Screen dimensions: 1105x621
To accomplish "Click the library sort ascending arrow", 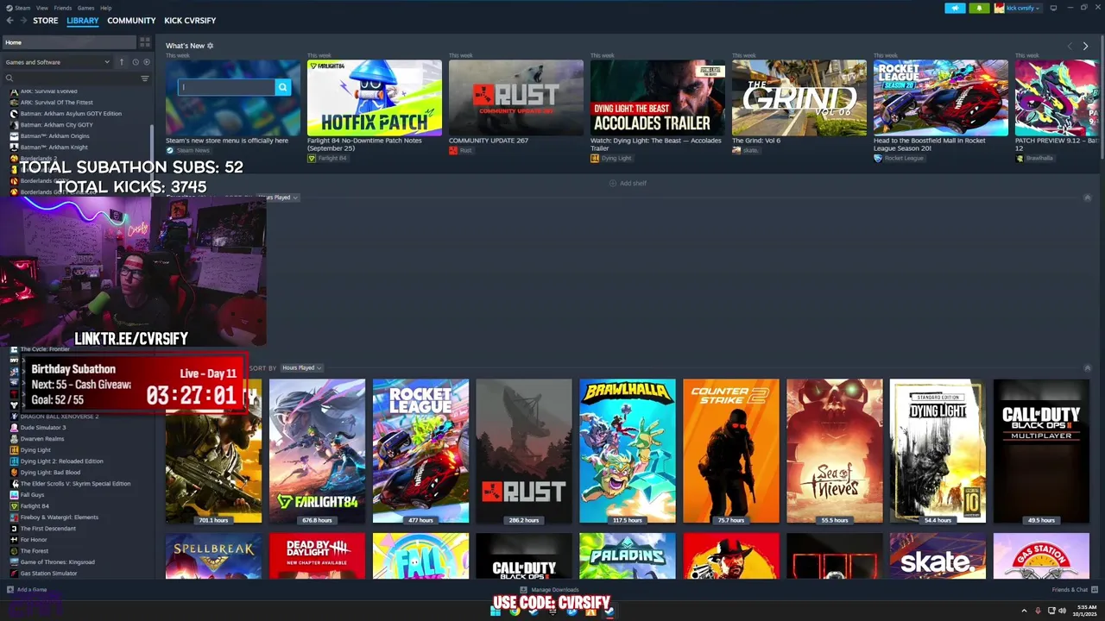I will [122, 62].
